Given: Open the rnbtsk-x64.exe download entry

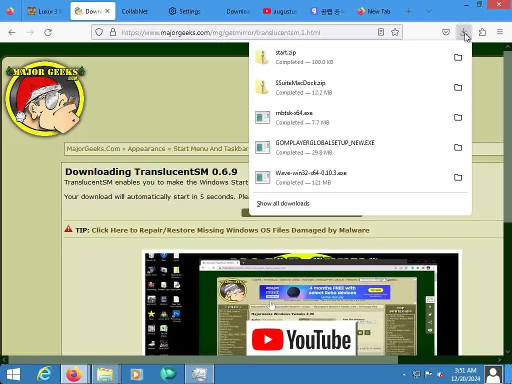Looking at the screenshot, I should tap(350, 117).
